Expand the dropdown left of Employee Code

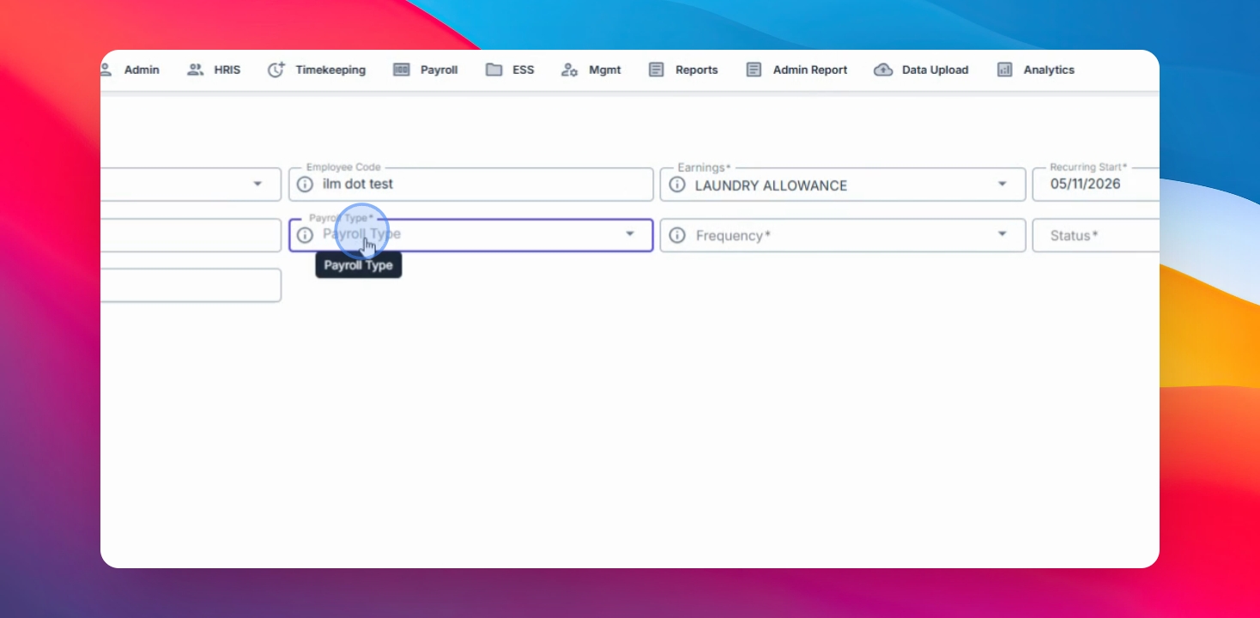pyautogui.click(x=257, y=184)
